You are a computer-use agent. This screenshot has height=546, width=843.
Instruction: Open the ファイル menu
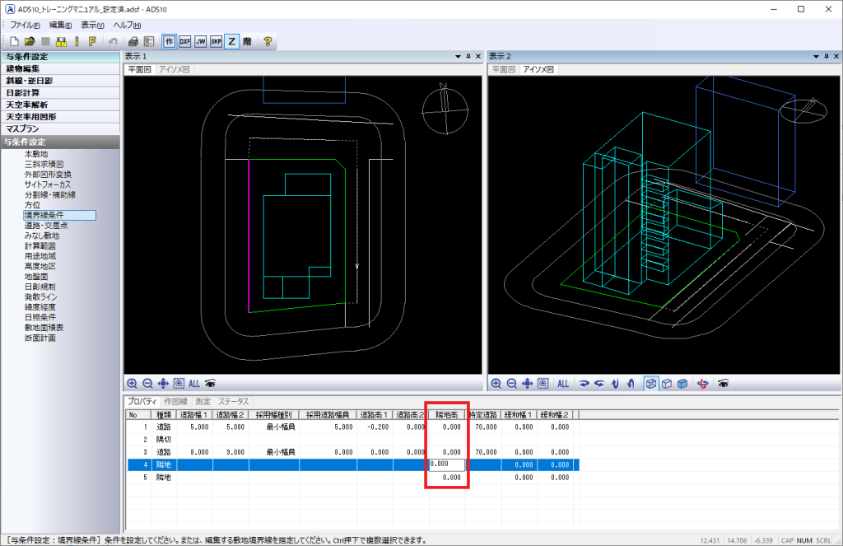click(x=26, y=26)
